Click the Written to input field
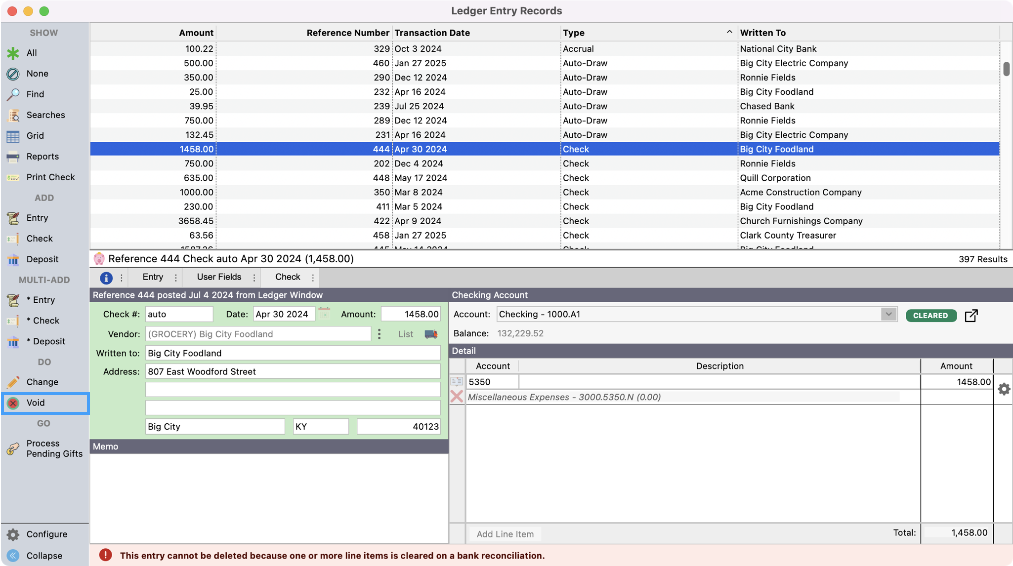 click(293, 353)
